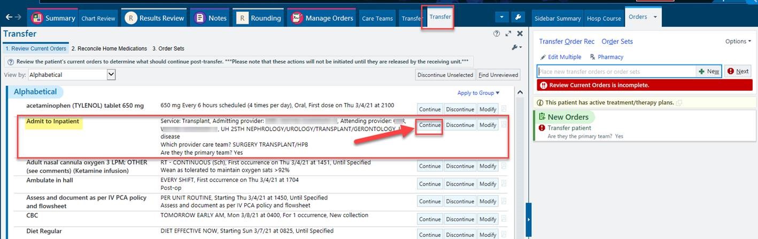
Task: Click the wrench icon in the activity tab bar
Action: click(518, 17)
